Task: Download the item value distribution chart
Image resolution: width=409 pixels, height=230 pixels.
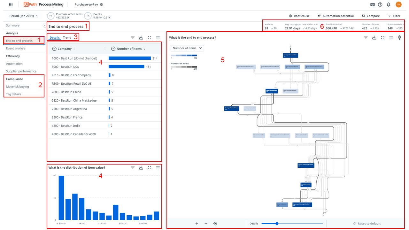Action: click(x=141, y=167)
